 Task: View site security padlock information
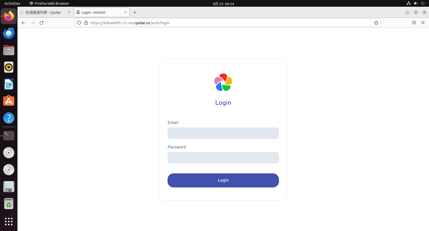click(86, 23)
